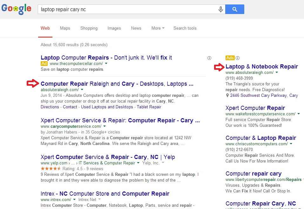Select the Web tab
Viewport: 304px width, 209px height.
pyautogui.click(x=45, y=28)
